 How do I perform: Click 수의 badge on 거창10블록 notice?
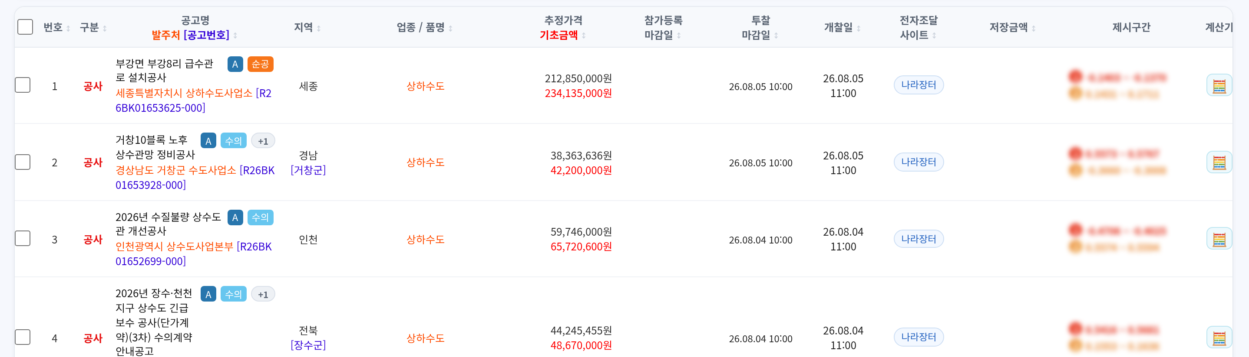[x=233, y=141]
